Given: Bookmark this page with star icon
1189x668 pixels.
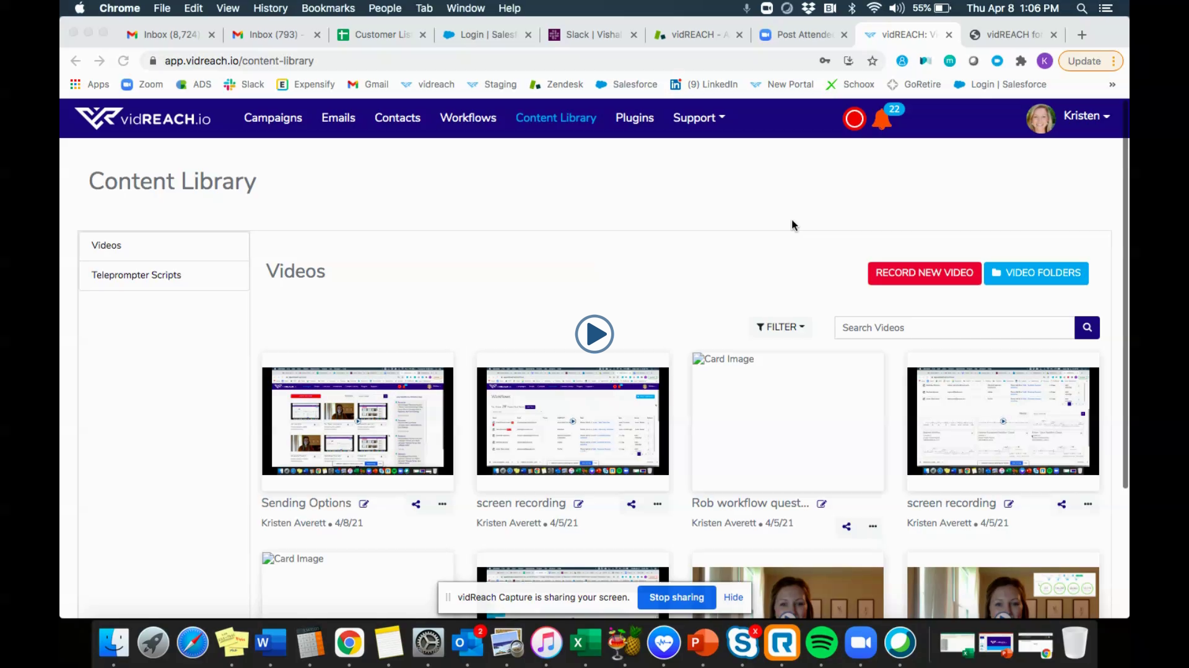Looking at the screenshot, I should [873, 61].
